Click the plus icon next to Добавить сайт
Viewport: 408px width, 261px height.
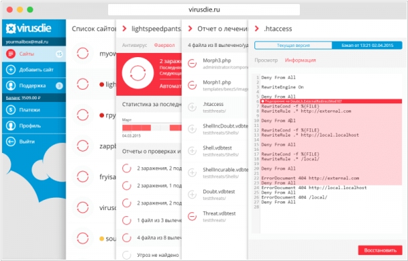(x=11, y=70)
